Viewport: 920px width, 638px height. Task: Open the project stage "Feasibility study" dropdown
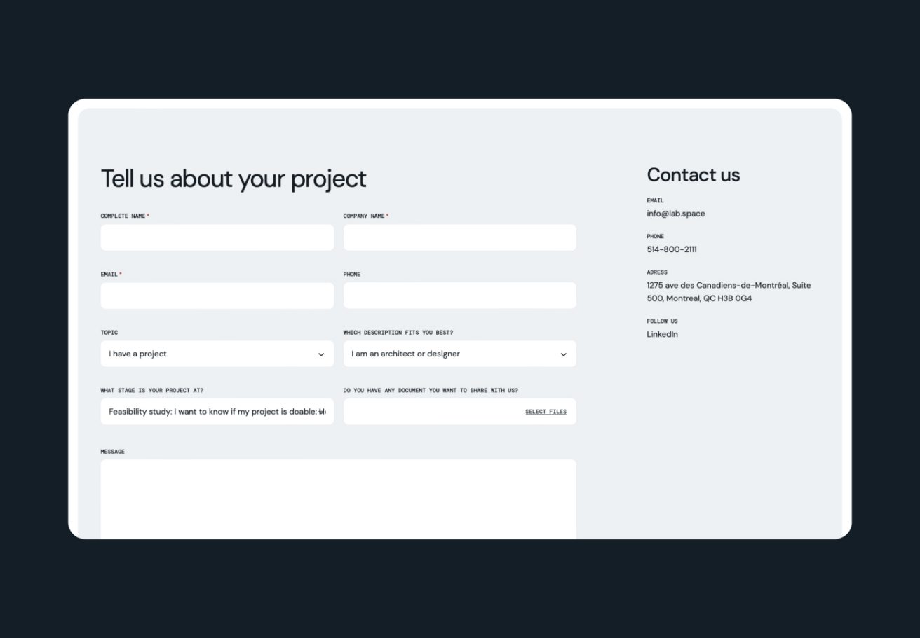tap(217, 412)
